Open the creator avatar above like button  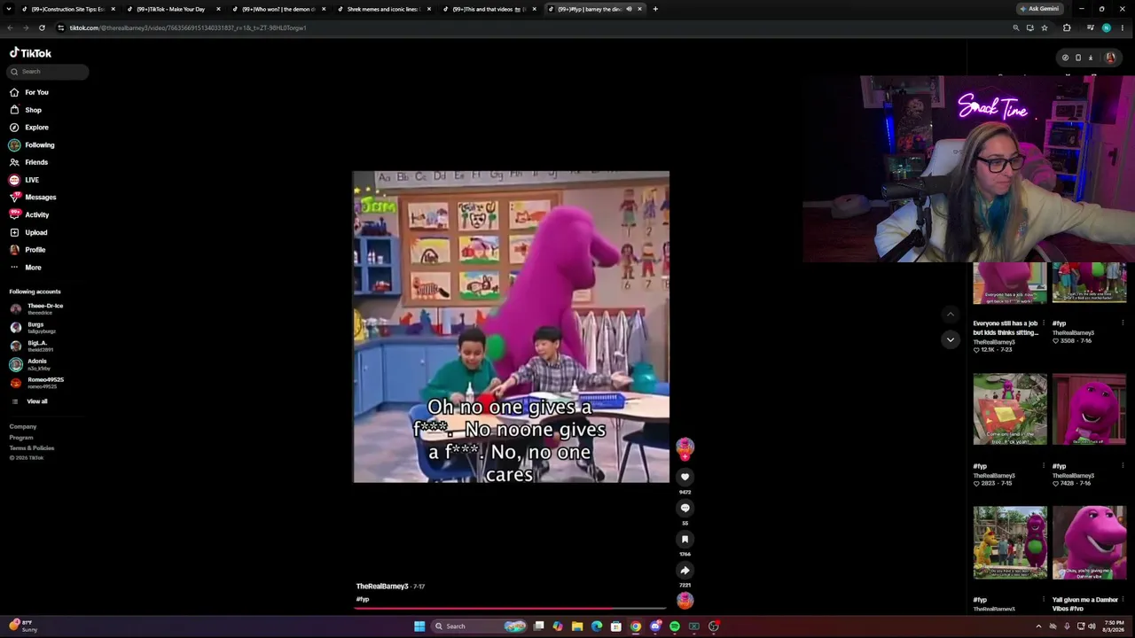(x=685, y=447)
